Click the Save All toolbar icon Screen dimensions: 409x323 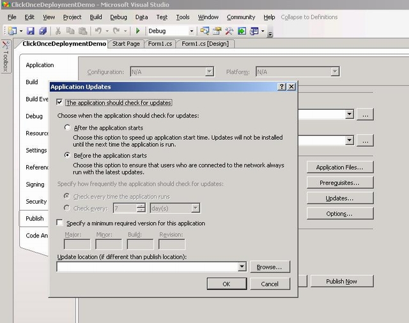pyautogui.click(x=43, y=31)
